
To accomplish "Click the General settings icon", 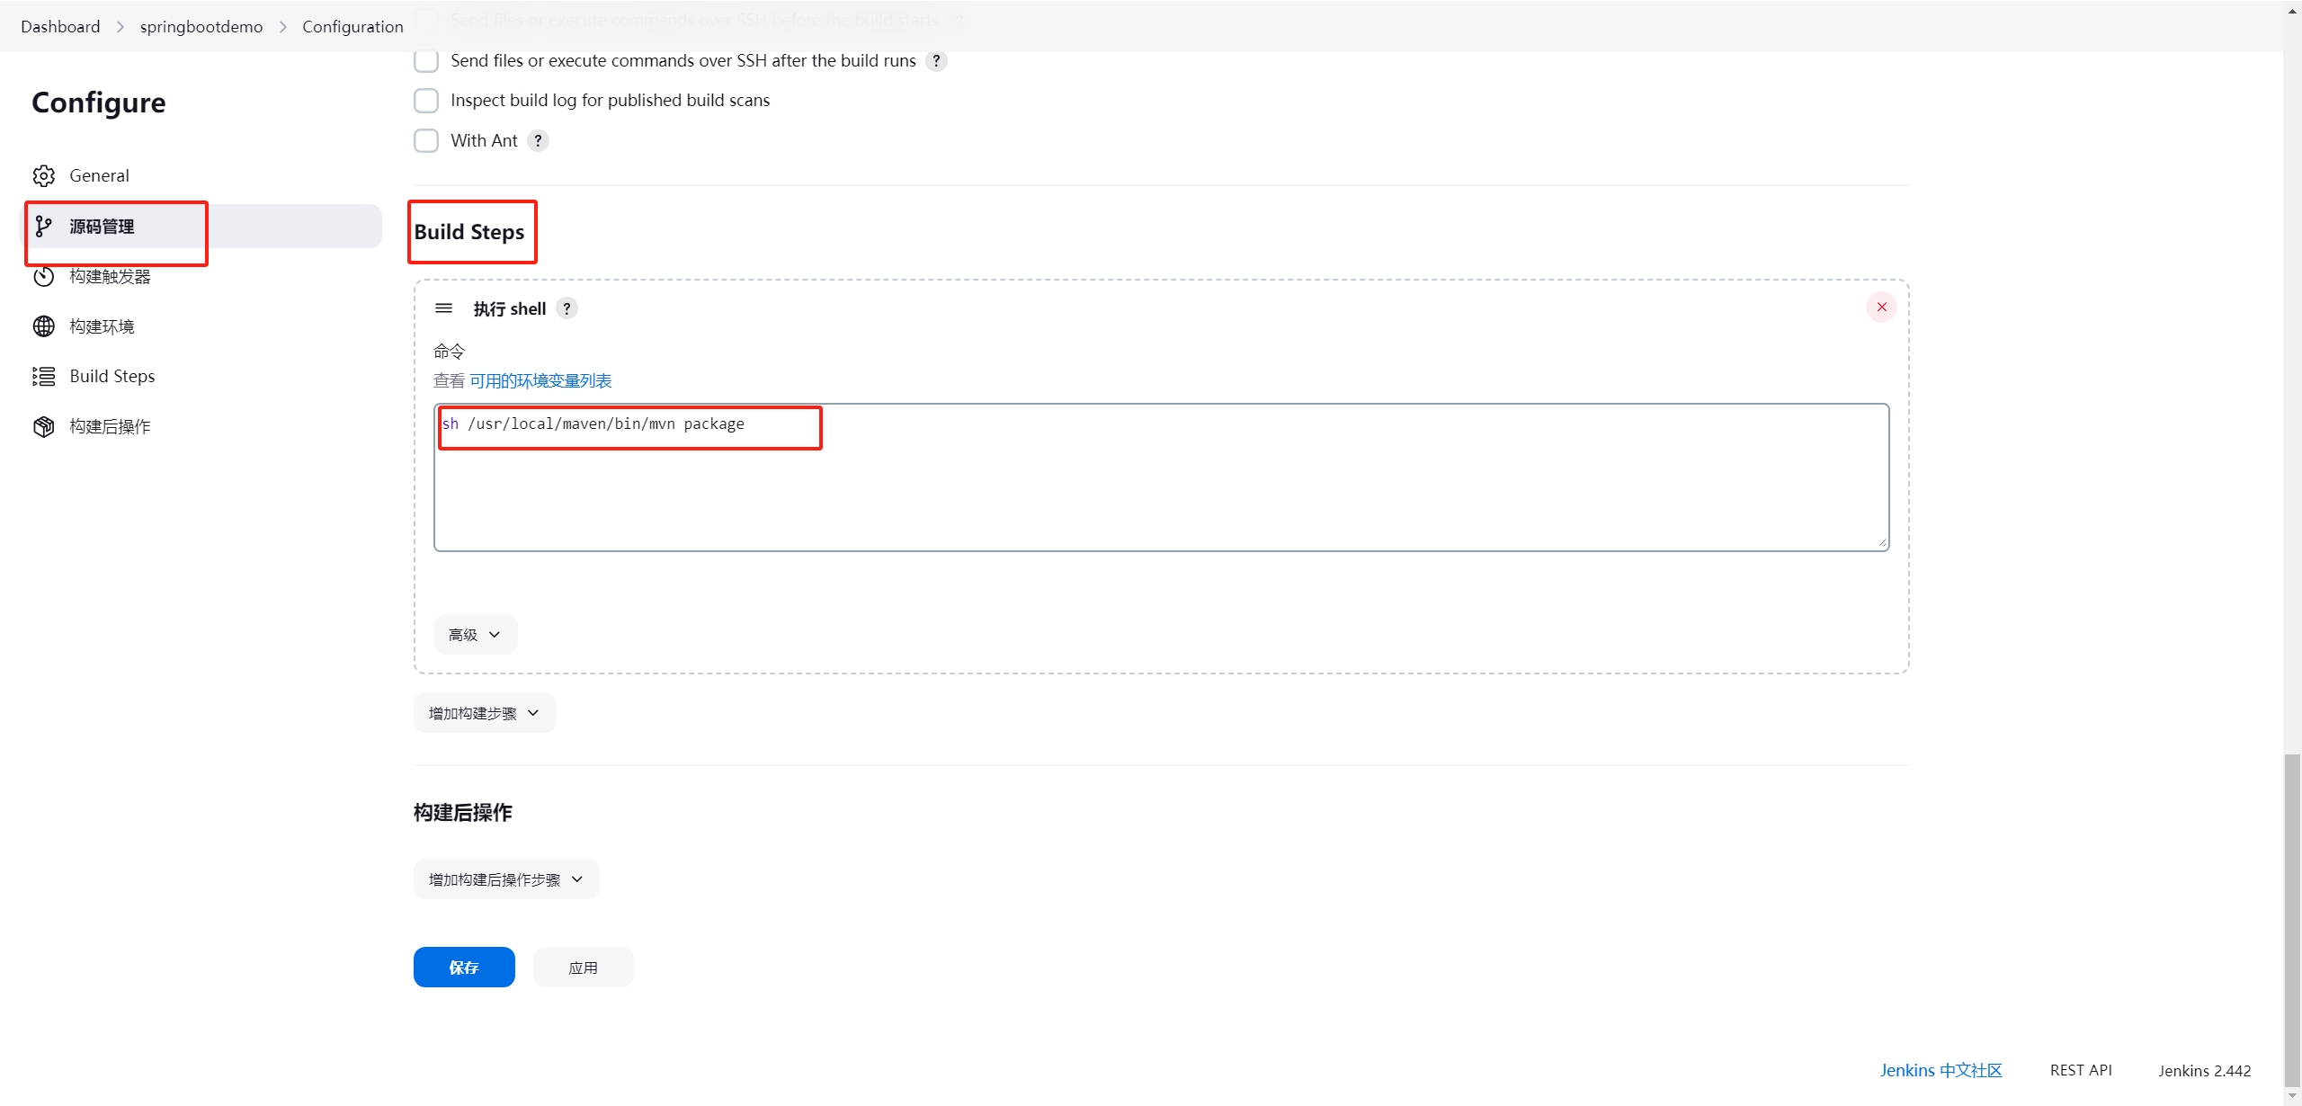I will coord(42,174).
